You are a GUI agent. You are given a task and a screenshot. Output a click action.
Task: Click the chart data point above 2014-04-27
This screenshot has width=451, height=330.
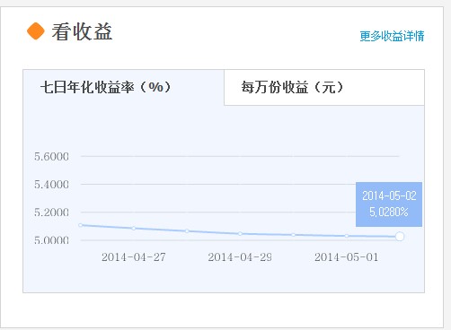(x=134, y=229)
